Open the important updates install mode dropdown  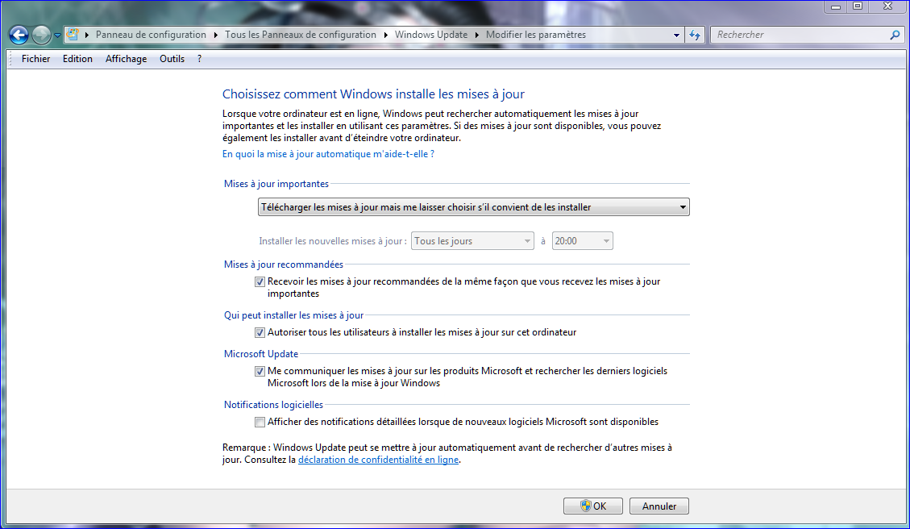(474, 206)
